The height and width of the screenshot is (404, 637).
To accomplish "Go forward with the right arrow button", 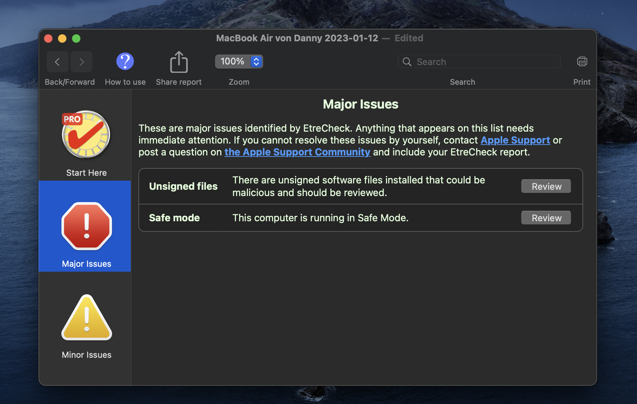I will (81, 62).
